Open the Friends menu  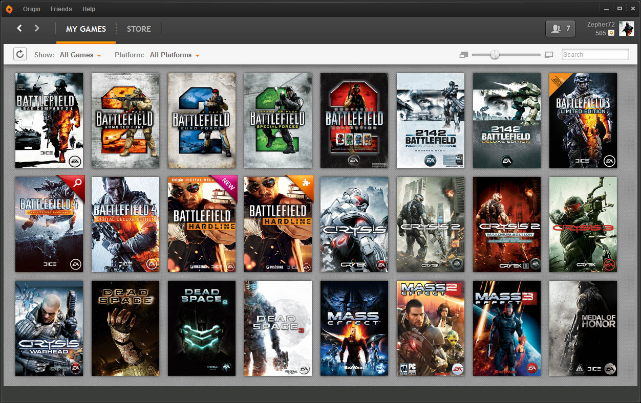pyautogui.click(x=61, y=9)
